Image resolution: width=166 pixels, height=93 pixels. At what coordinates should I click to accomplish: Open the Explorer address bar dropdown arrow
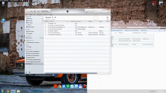[x=145, y=28]
